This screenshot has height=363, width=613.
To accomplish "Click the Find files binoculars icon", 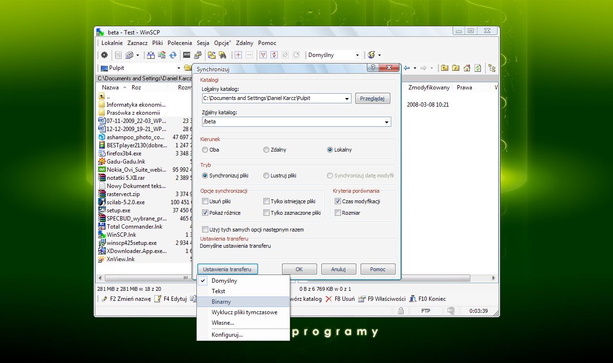I will 223,55.
